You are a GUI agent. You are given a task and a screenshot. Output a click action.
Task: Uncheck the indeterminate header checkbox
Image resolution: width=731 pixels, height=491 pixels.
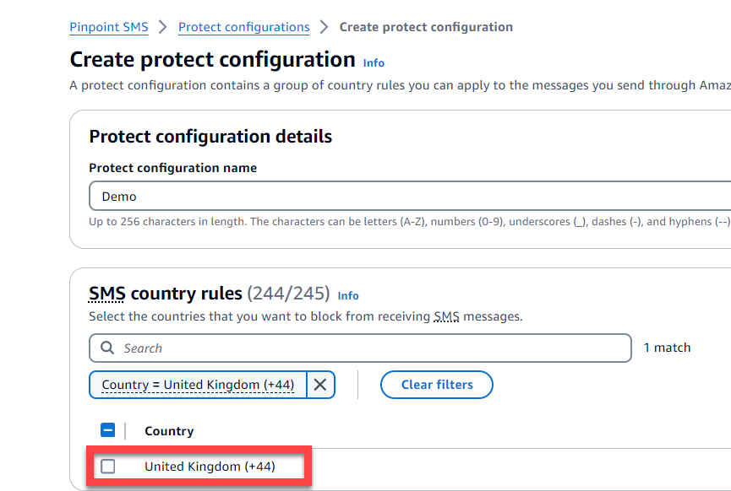tap(107, 429)
